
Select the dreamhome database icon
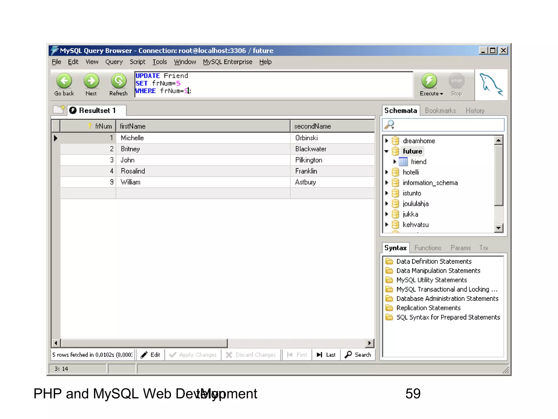pos(395,141)
